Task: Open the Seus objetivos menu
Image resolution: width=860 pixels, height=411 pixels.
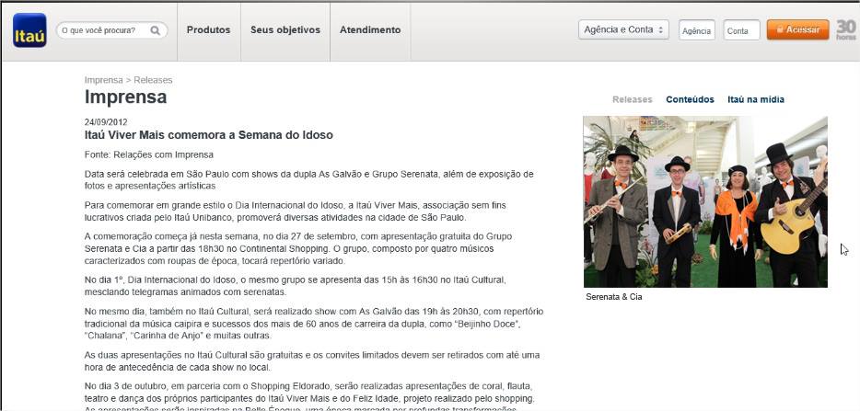Action: (285, 30)
